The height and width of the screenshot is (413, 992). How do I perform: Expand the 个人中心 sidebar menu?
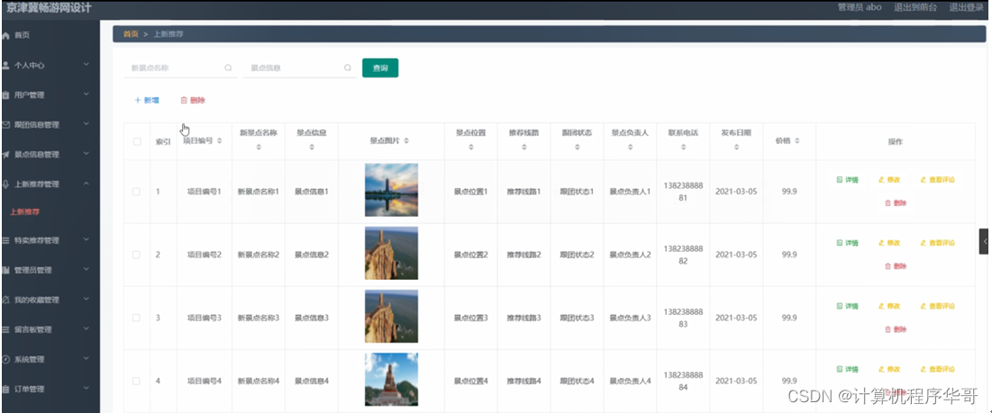(x=50, y=65)
